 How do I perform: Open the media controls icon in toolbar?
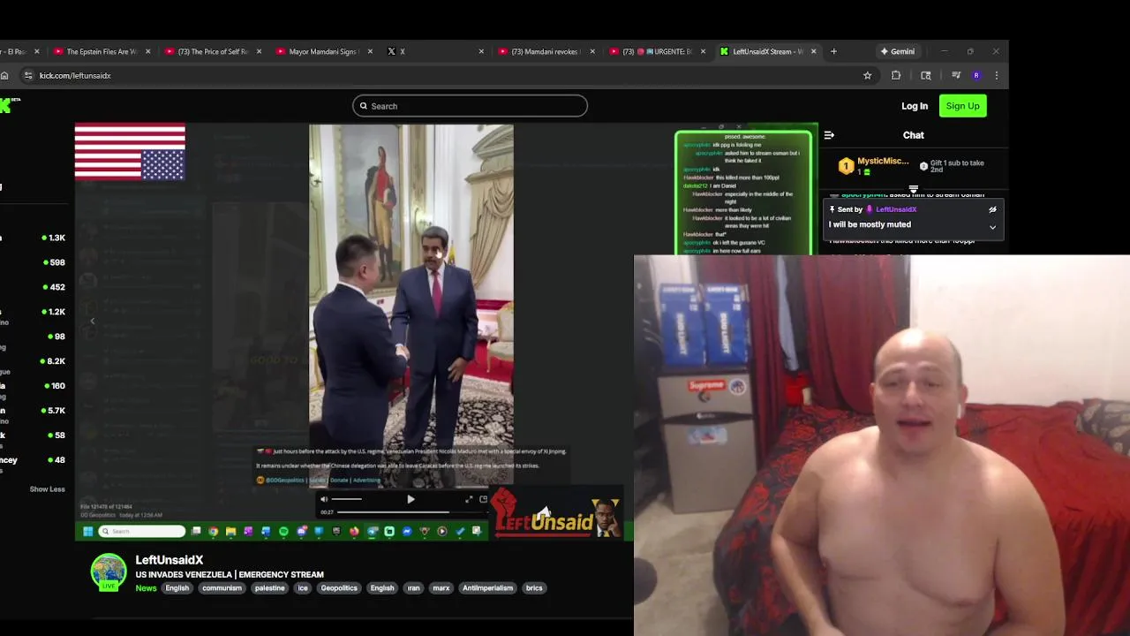[955, 75]
